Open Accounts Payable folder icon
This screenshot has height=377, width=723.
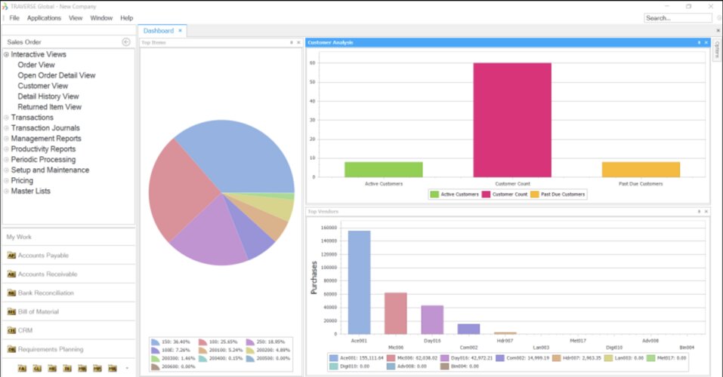pyautogui.click(x=11, y=256)
